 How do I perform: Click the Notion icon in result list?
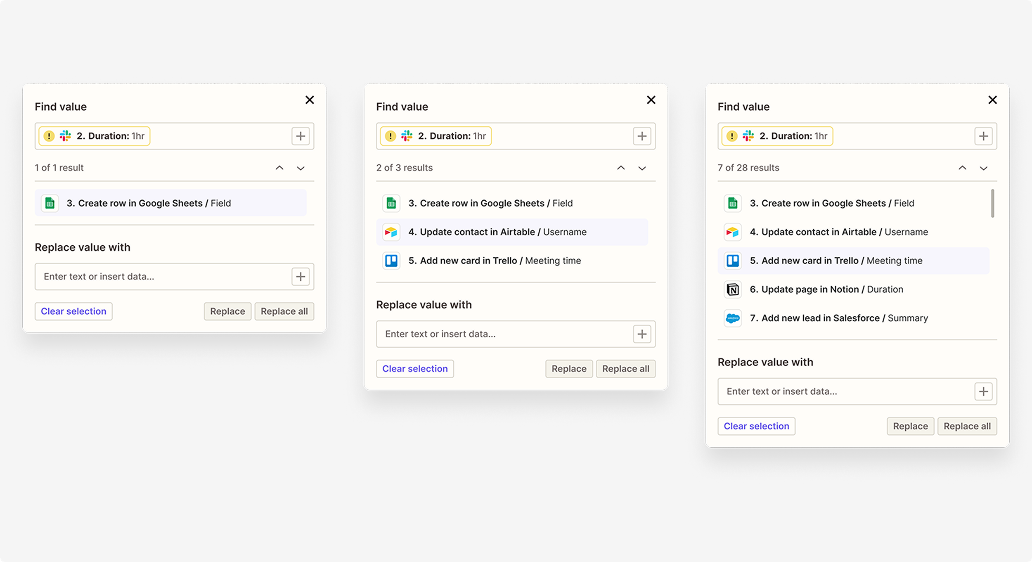pyautogui.click(x=733, y=289)
